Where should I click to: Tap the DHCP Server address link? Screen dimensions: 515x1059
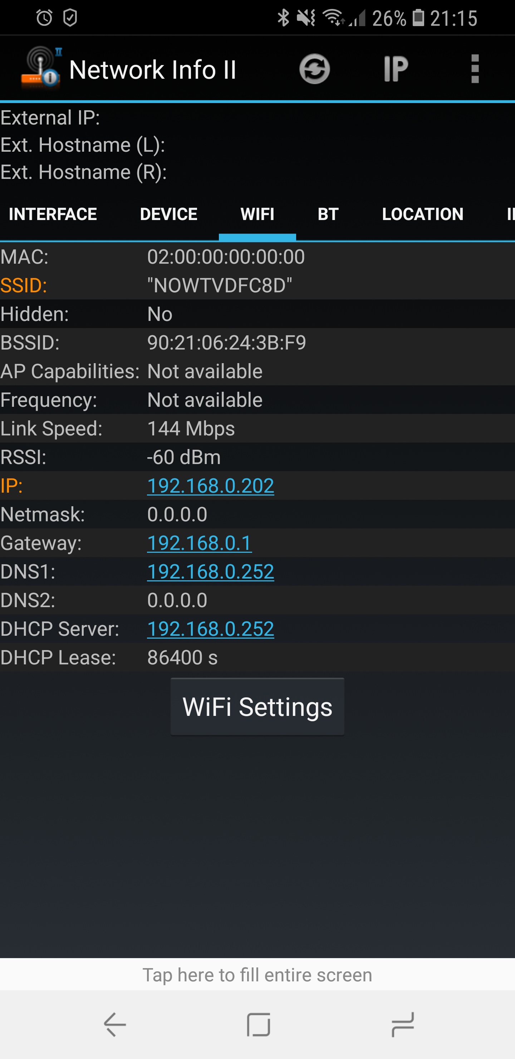point(210,629)
